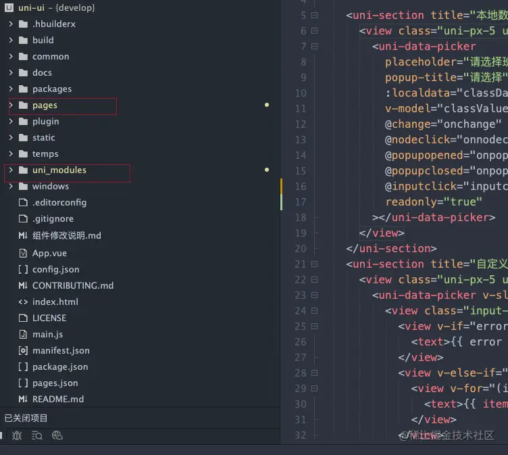Collapse code fold marker on line 25
The width and height of the screenshot is (508, 455).
pyautogui.click(x=314, y=327)
